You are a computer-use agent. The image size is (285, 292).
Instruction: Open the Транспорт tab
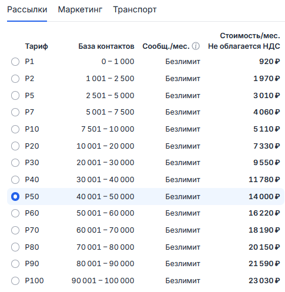[x=135, y=9]
